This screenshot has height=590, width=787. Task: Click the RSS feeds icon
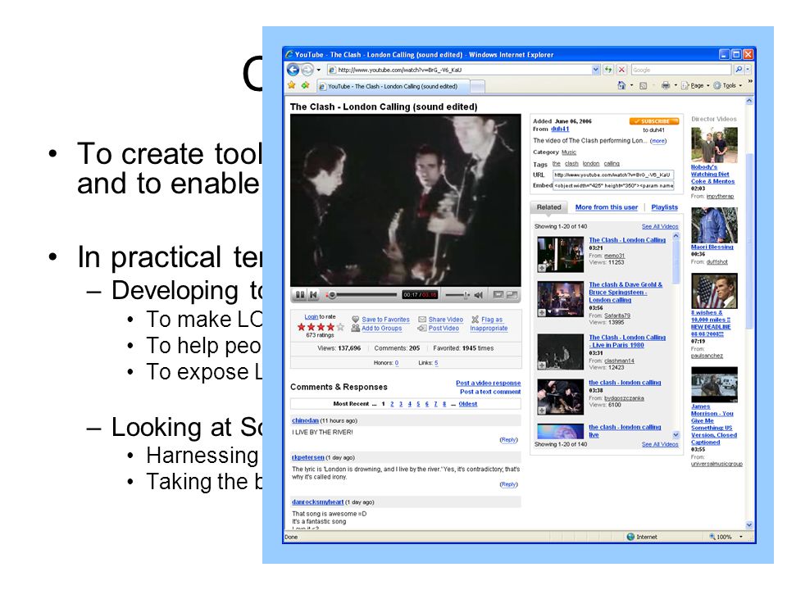click(643, 86)
